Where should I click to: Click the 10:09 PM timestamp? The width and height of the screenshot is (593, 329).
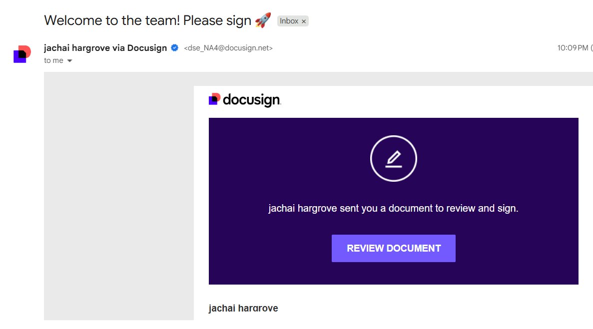(573, 47)
